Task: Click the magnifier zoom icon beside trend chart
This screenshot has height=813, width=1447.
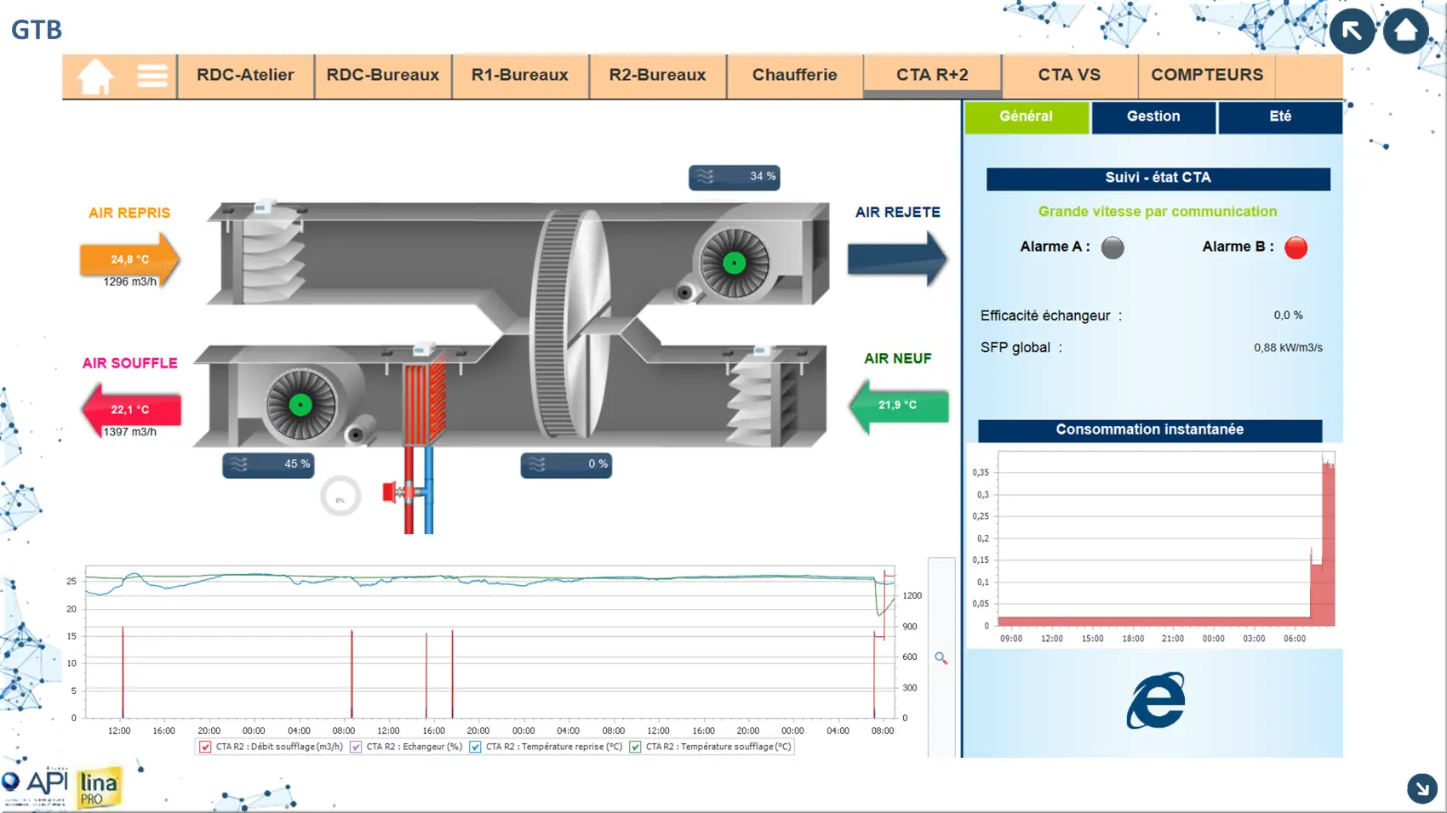Action: point(941,658)
